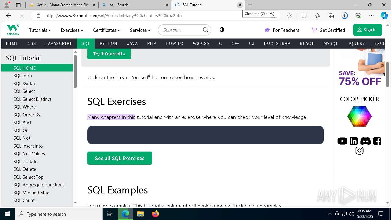Expand the Exercises dropdown

click(x=72, y=30)
